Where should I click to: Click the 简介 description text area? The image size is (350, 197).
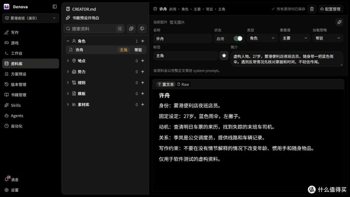[287, 59]
